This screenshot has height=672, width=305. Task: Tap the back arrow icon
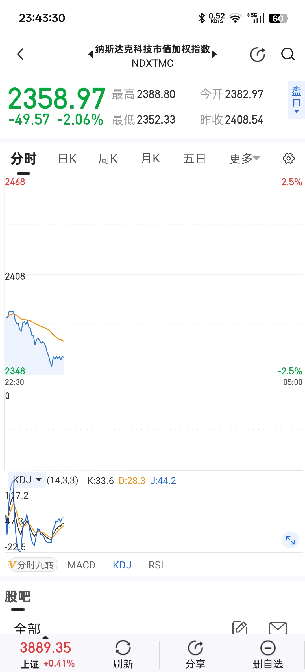tap(20, 54)
